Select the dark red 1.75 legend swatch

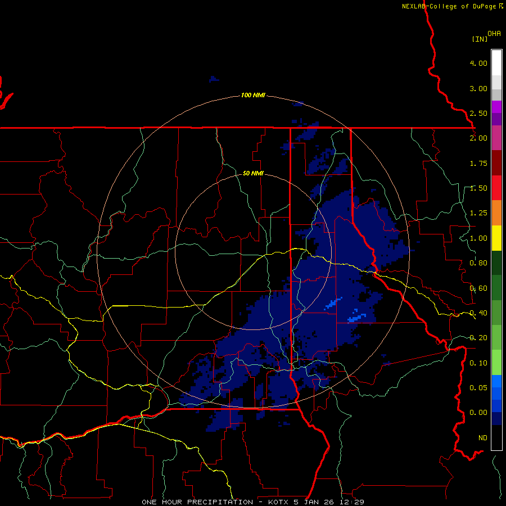point(496,163)
